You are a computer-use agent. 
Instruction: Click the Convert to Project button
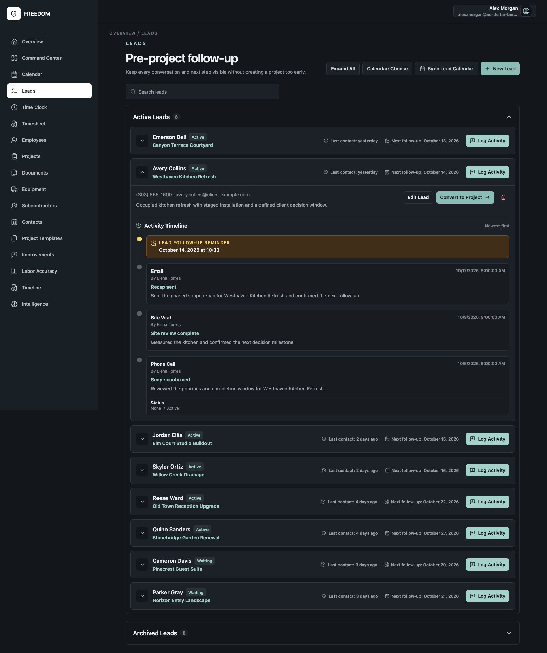[x=465, y=197]
